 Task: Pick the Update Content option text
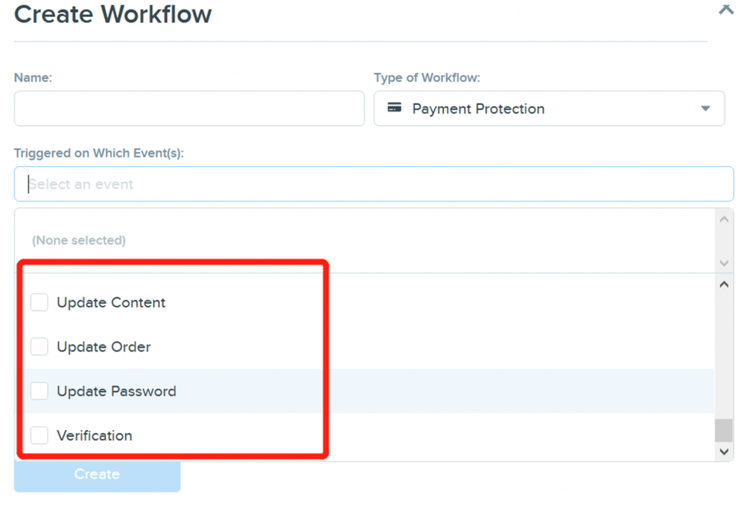point(111,303)
